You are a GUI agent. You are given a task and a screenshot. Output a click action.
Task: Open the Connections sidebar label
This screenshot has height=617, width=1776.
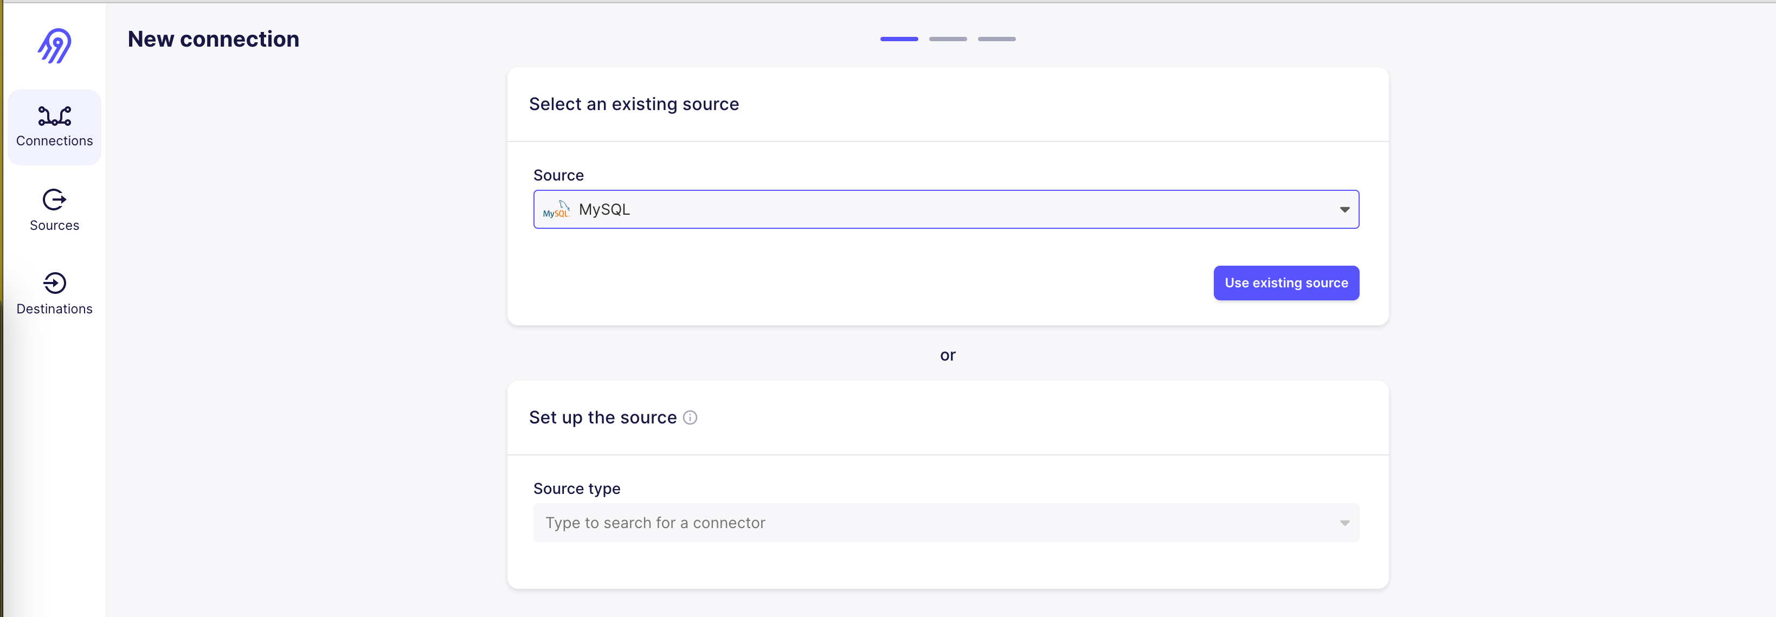tap(54, 140)
